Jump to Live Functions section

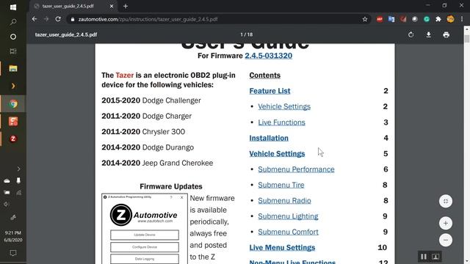click(281, 122)
